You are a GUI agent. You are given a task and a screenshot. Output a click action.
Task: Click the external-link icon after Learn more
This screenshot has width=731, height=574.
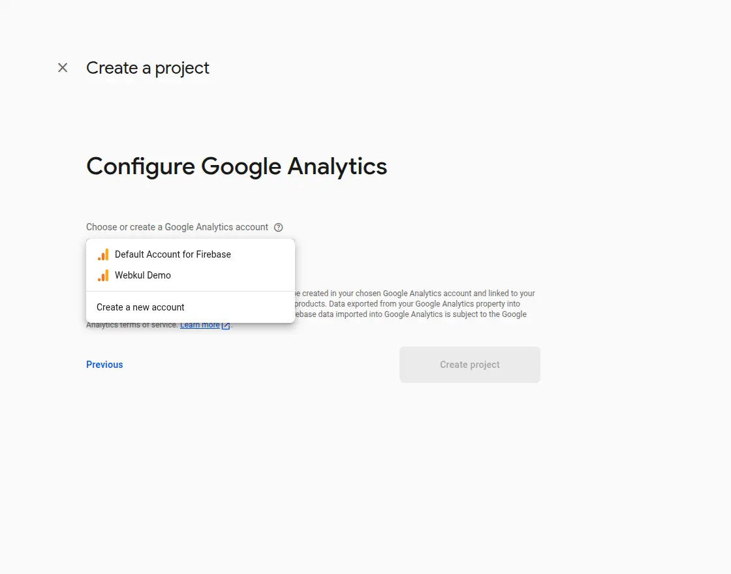click(226, 325)
